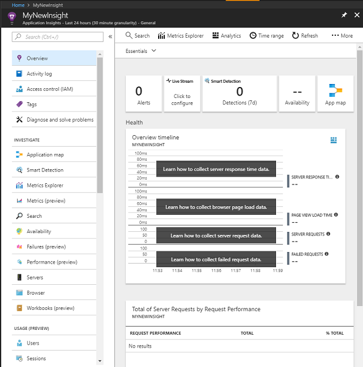Learn how to collect failed request data

[216, 259]
